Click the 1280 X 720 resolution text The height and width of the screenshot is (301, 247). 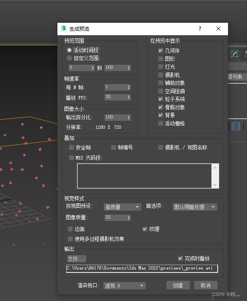click(108, 127)
